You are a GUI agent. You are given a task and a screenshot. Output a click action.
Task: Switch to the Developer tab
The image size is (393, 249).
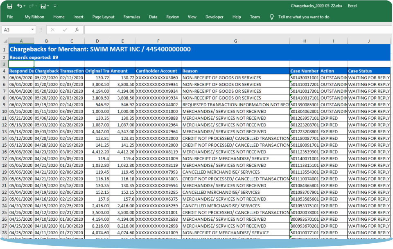coord(214,17)
